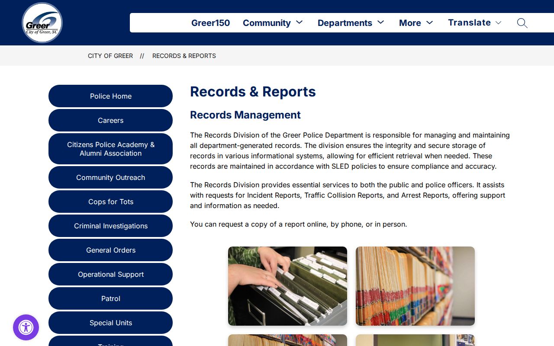This screenshot has width=554, height=346.
Task: Open the Careers sidebar button
Action: coord(110,120)
